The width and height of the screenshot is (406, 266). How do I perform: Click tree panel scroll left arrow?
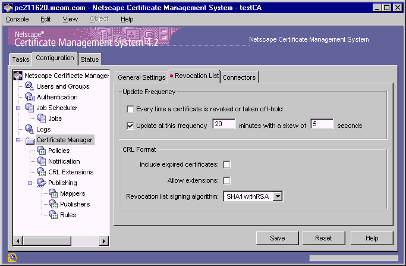click(18, 241)
